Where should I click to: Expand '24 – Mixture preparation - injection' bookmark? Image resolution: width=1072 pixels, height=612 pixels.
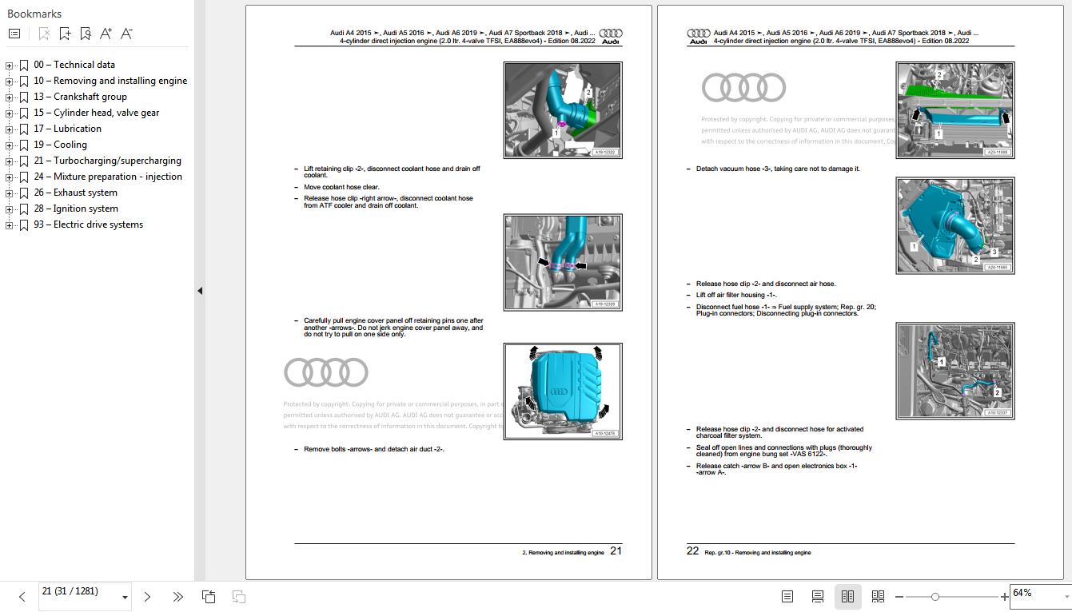pyautogui.click(x=9, y=177)
